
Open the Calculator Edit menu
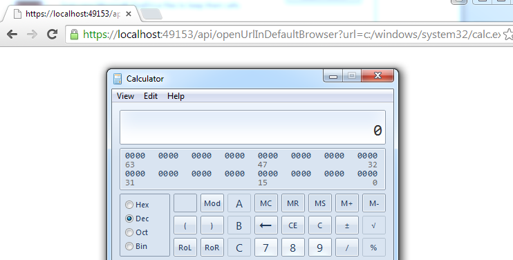(x=151, y=96)
